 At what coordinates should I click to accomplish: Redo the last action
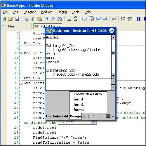point(53,19)
